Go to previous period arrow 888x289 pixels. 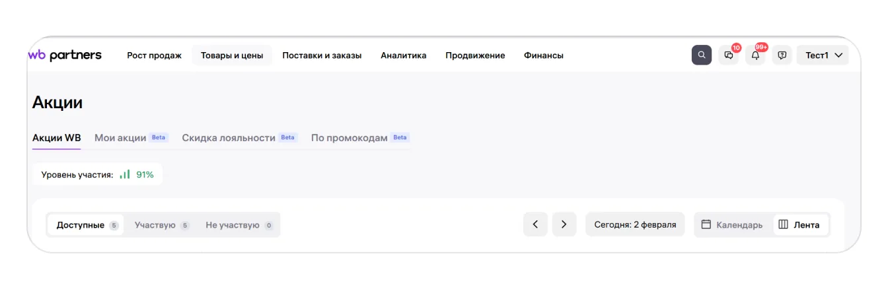click(x=535, y=224)
